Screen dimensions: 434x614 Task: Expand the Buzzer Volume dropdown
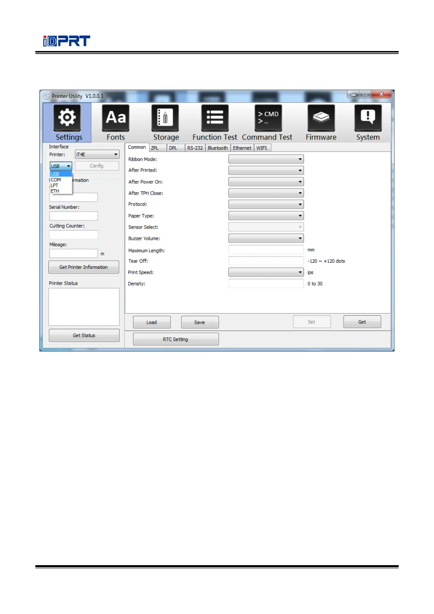266,238
